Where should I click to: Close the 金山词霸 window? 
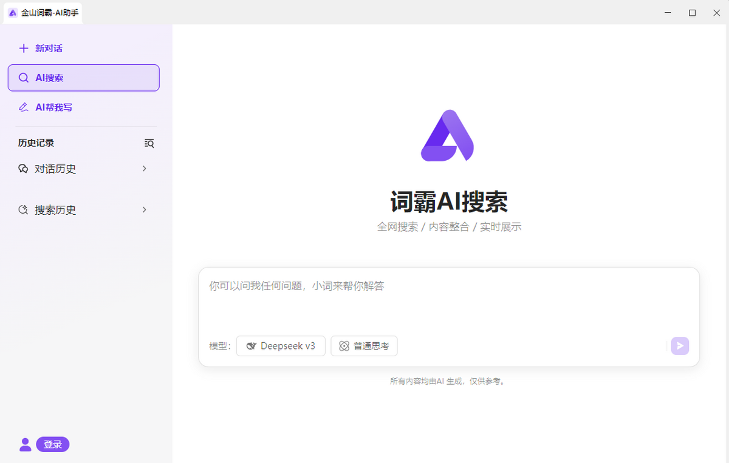coord(716,13)
